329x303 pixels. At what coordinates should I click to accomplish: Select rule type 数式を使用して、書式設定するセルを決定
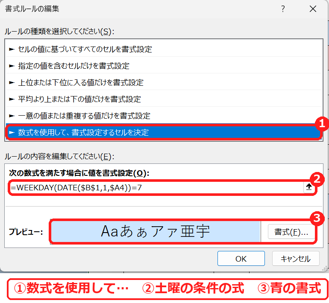[x=164, y=132]
